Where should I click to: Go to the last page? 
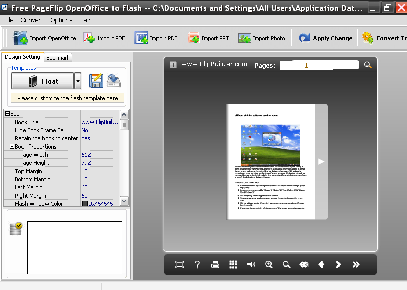(x=356, y=264)
